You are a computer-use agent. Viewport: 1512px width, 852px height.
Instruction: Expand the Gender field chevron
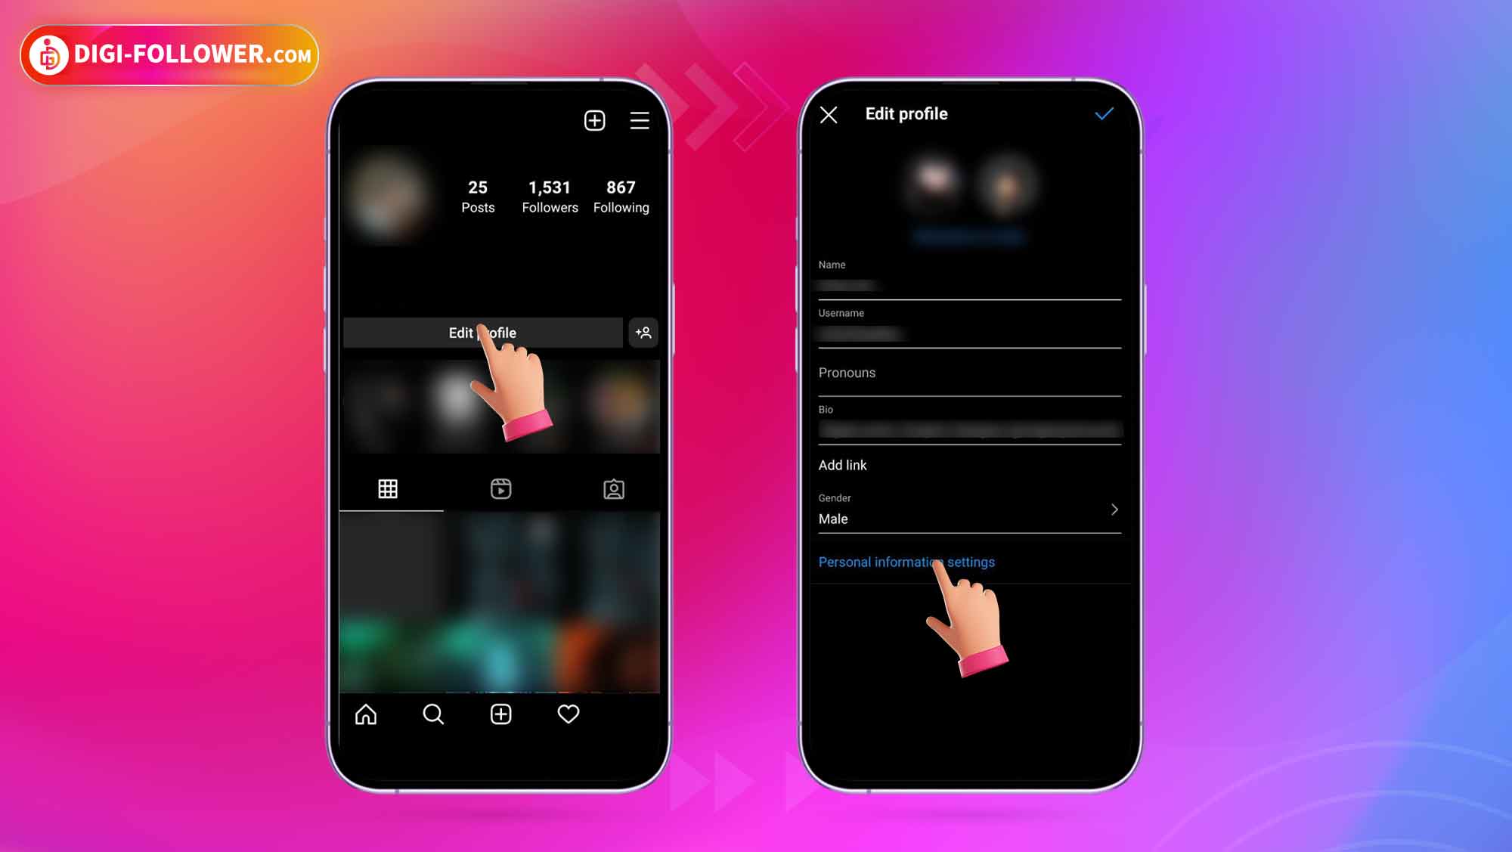1114,510
